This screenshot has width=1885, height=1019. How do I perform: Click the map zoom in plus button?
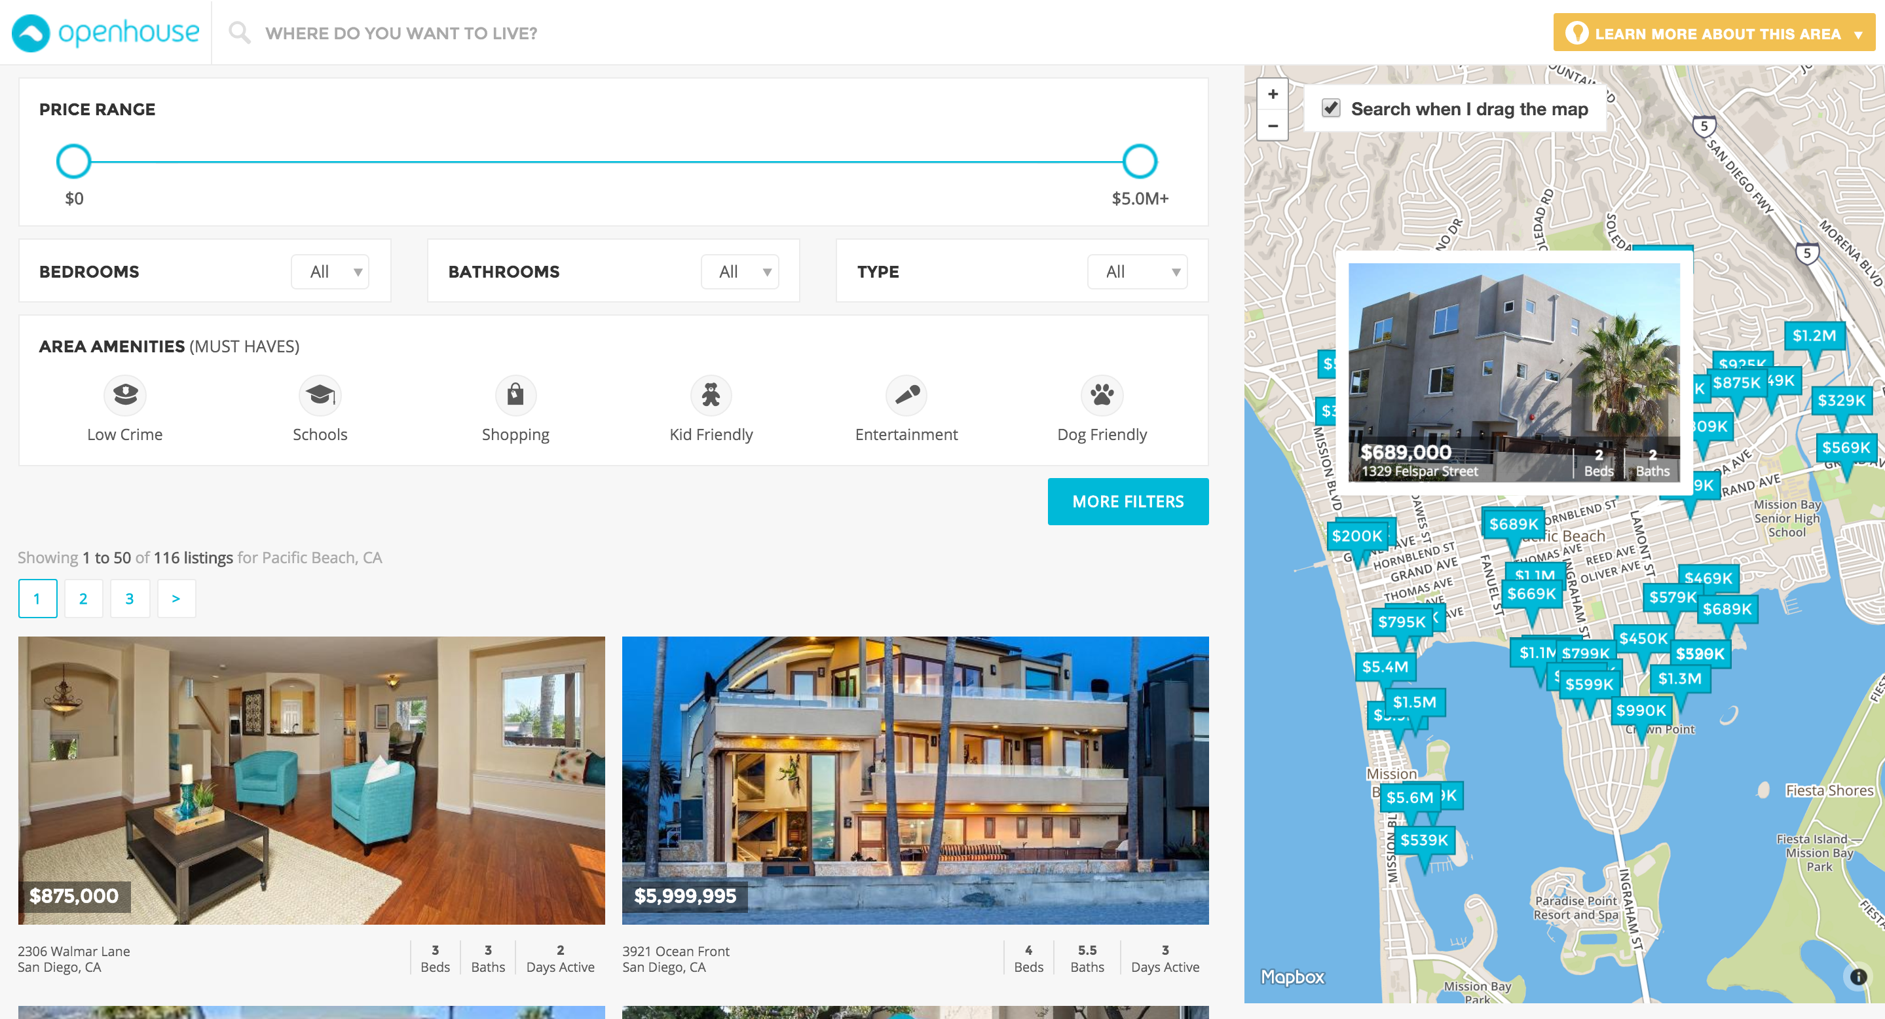[x=1273, y=94]
